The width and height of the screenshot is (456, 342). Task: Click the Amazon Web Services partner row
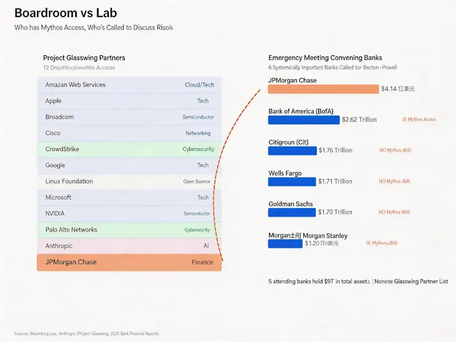[x=129, y=85]
